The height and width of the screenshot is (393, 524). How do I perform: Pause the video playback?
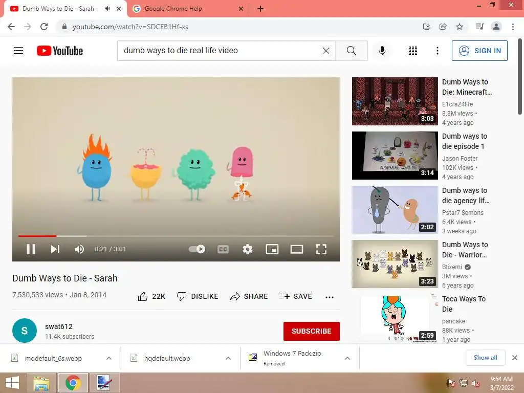click(31, 249)
